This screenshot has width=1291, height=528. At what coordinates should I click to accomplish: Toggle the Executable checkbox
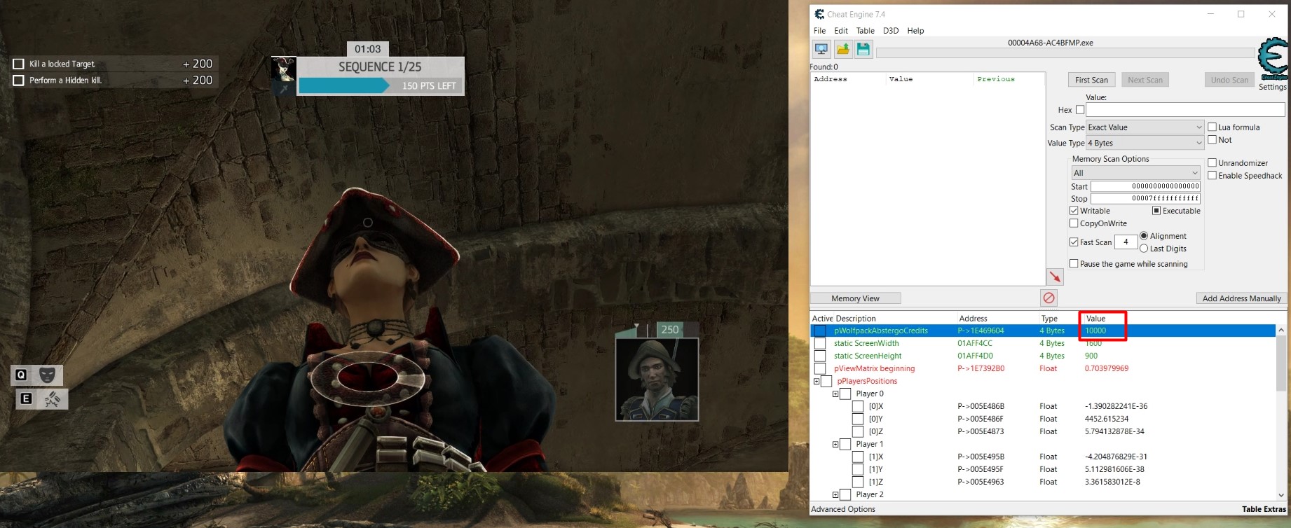(x=1156, y=211)
